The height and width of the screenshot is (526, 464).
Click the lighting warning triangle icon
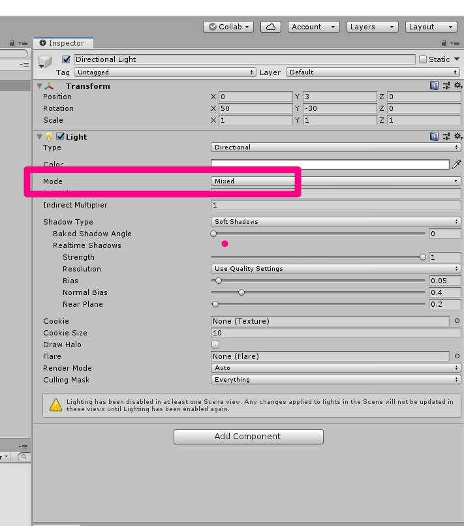click(x=55, y=405)
